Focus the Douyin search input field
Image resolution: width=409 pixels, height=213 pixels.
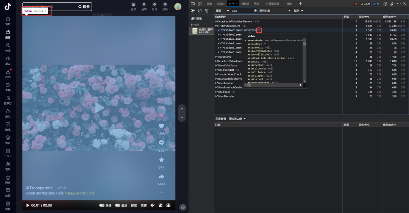pos(50,6)
